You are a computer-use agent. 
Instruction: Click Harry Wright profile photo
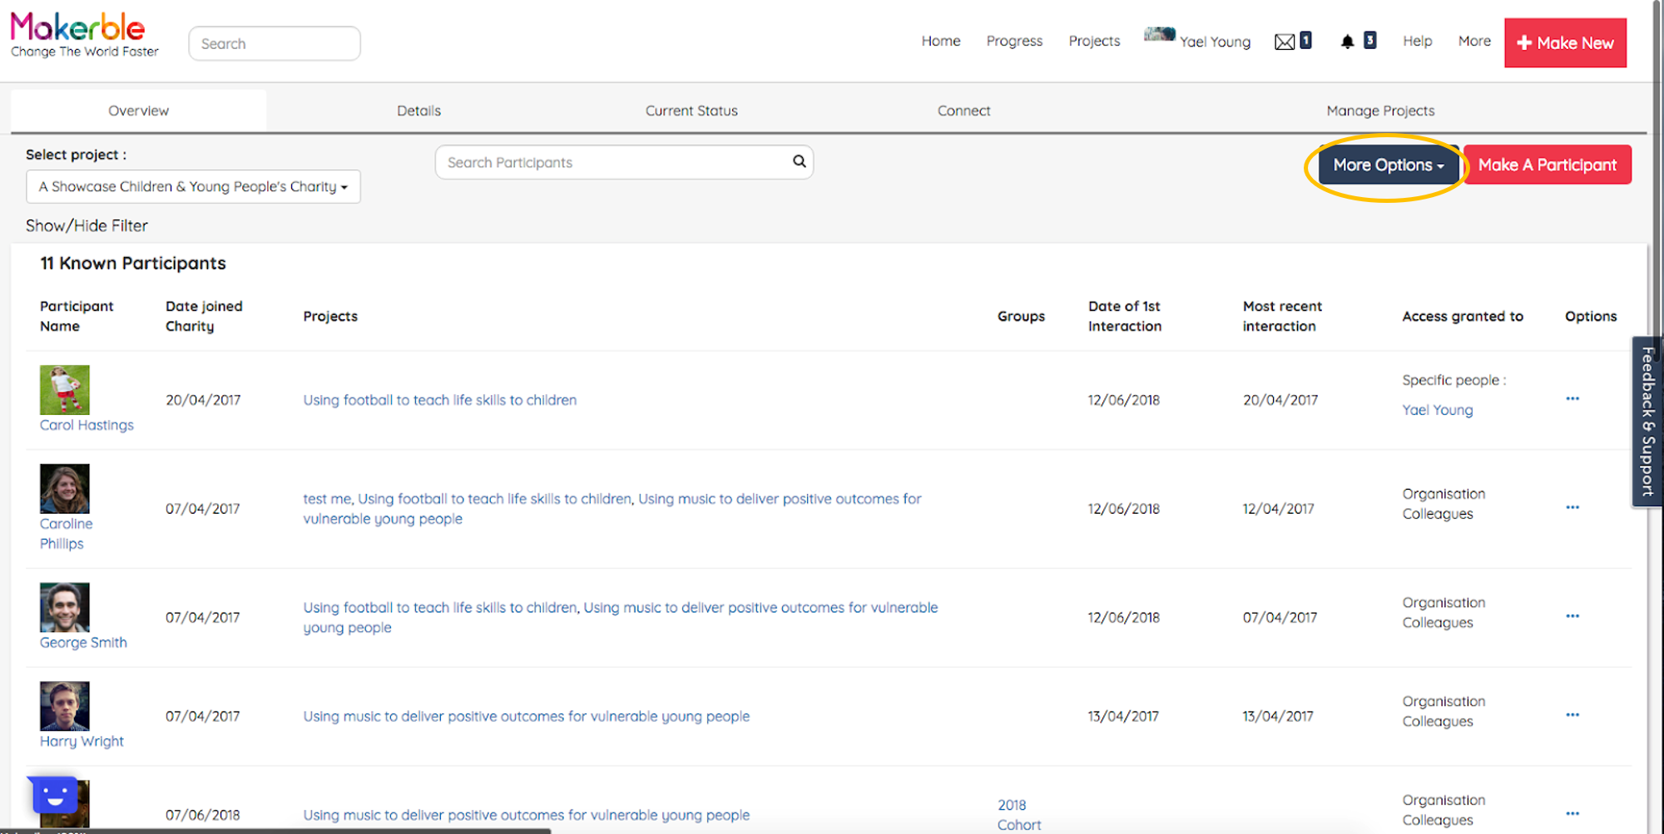tap(64, 707)
